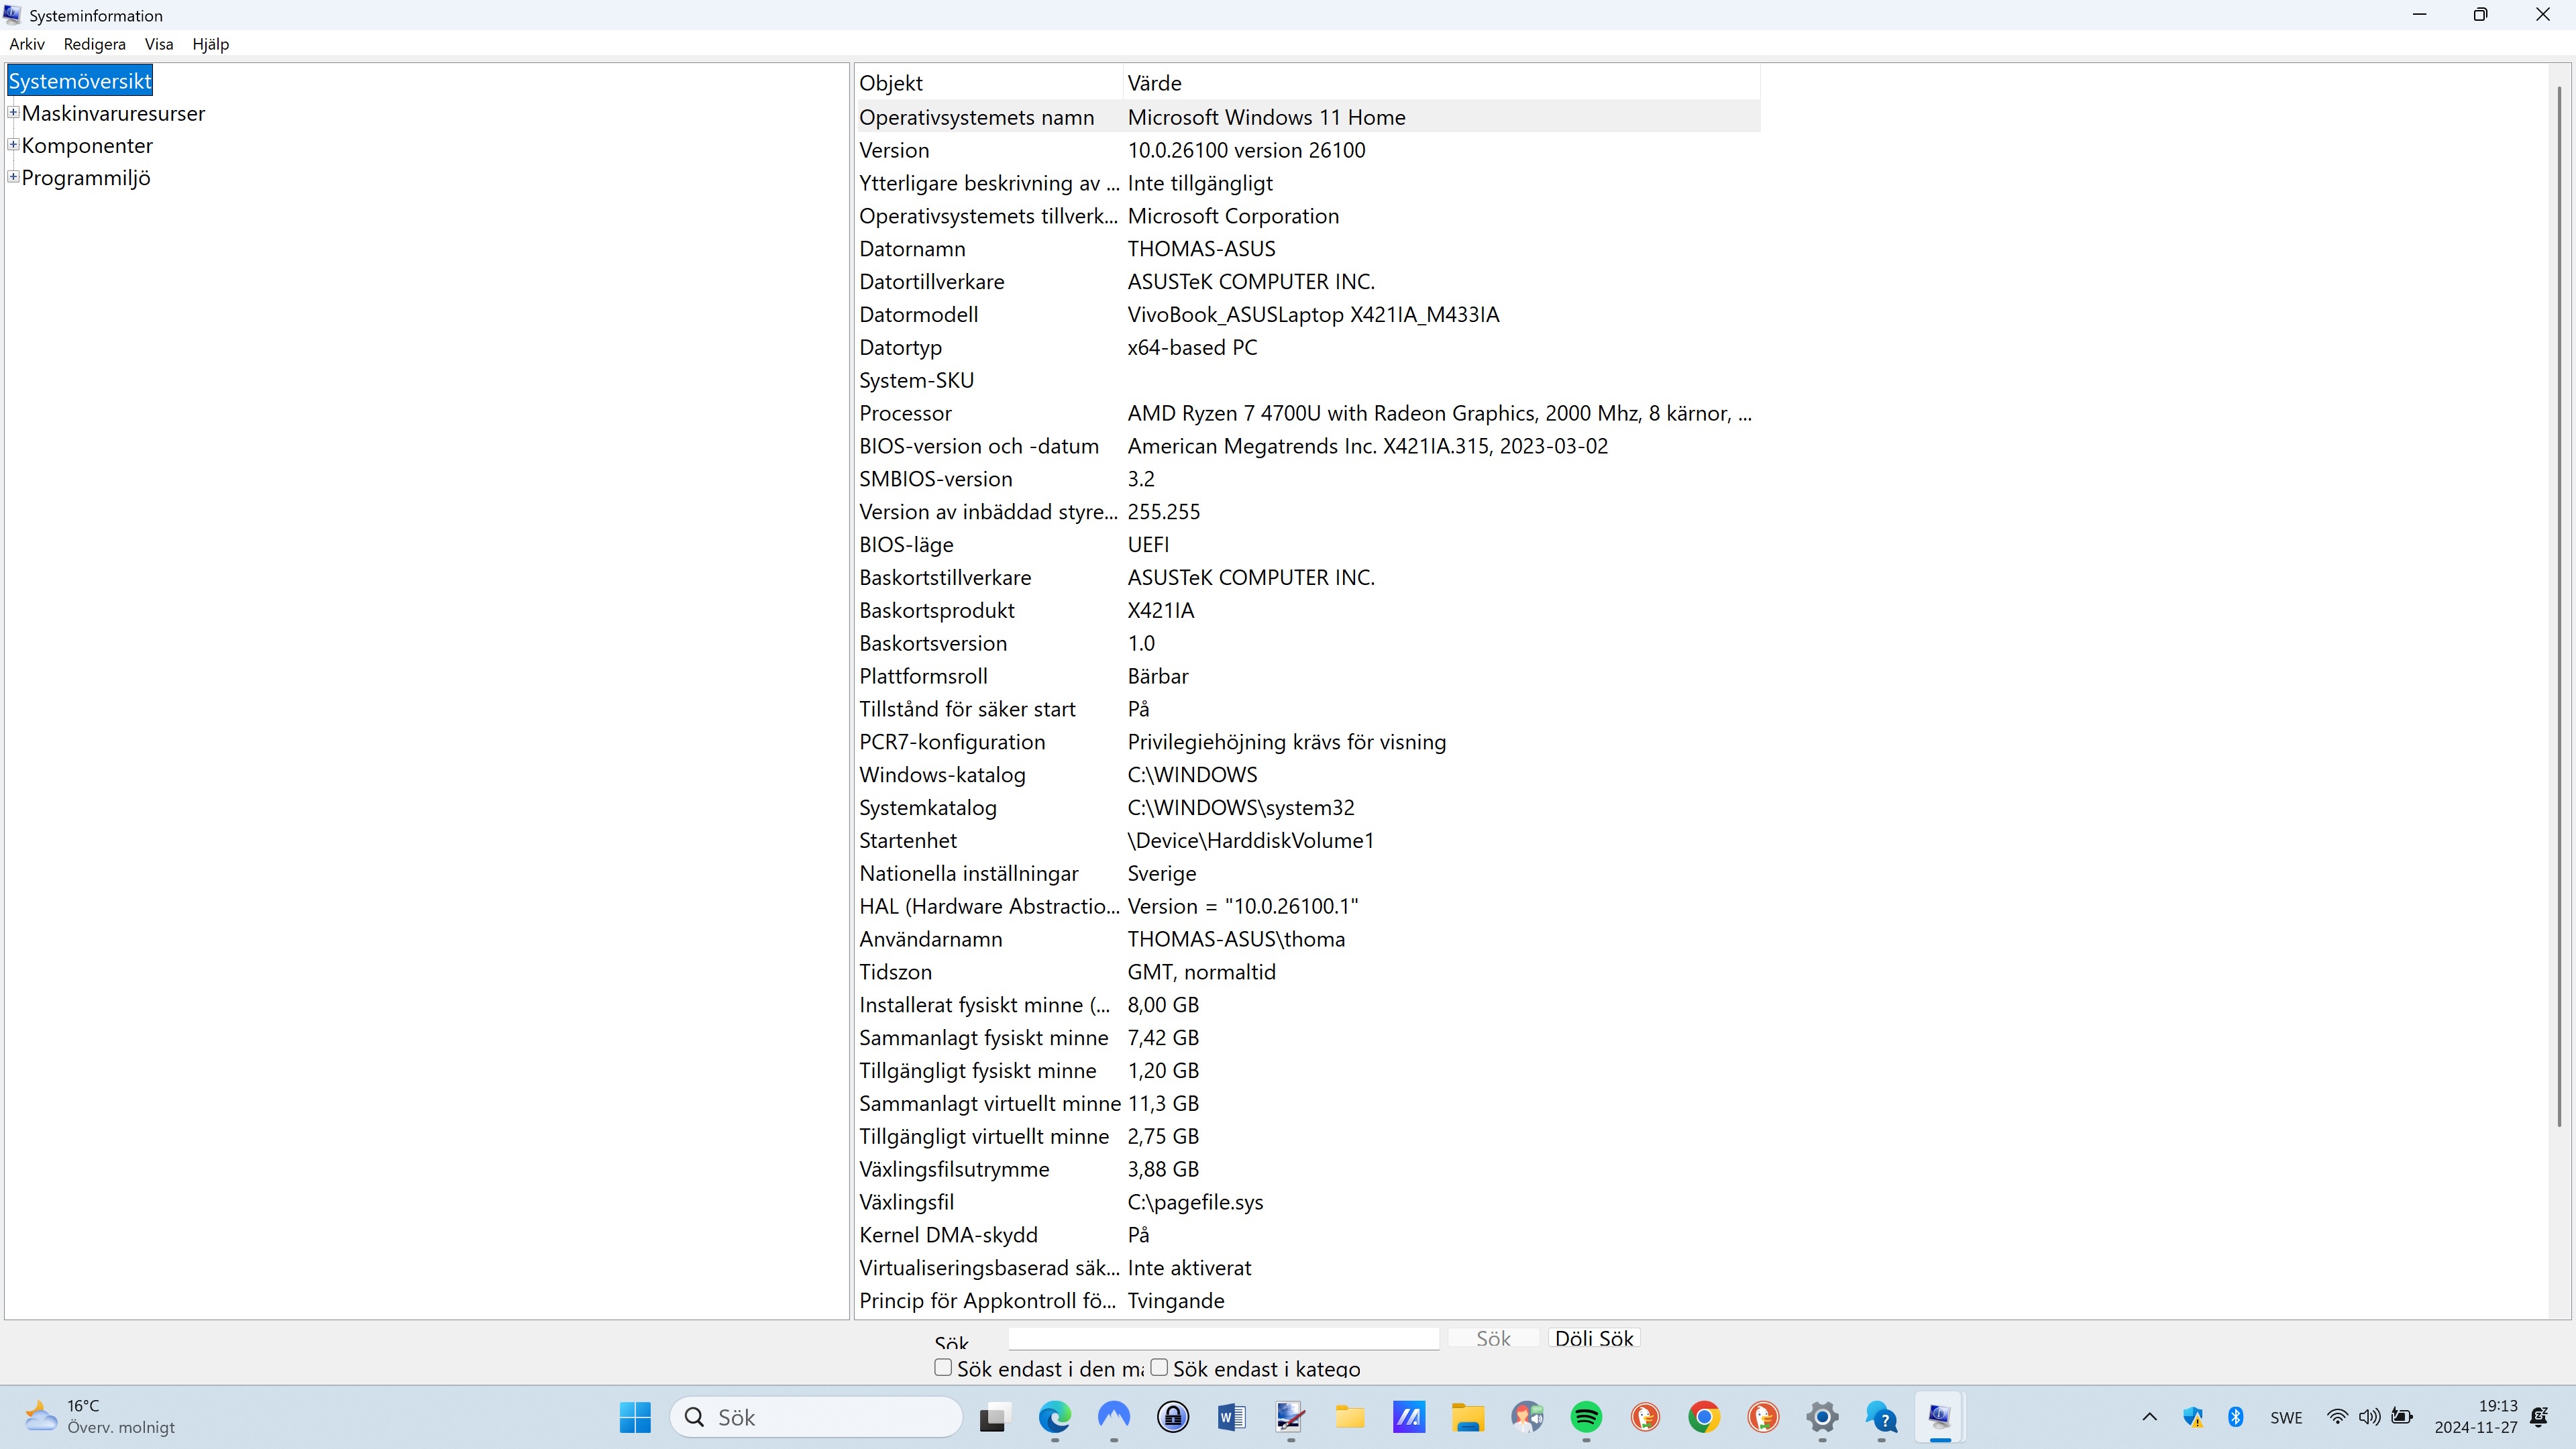Click the Windows Start button

coord(635,1417)
